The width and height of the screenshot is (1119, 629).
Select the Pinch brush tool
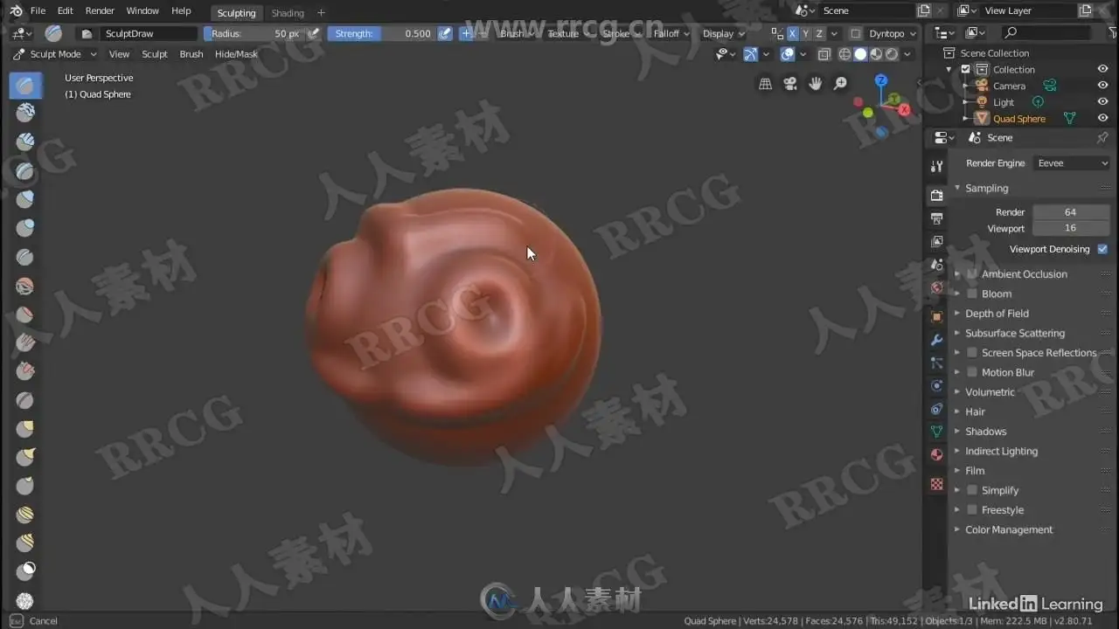tap(25, 400)
